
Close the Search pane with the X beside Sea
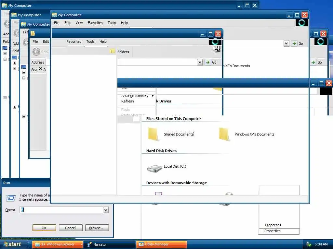[40, 69]
